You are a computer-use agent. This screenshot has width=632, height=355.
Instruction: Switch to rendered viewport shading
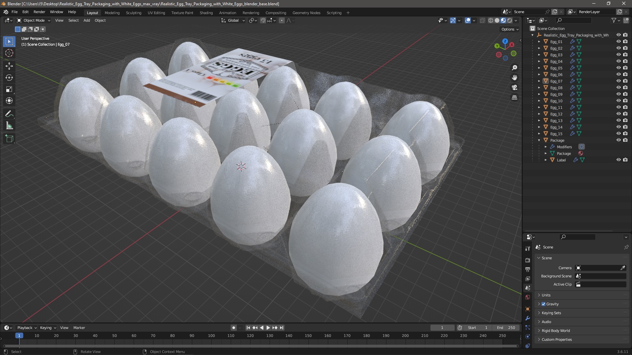510,20
